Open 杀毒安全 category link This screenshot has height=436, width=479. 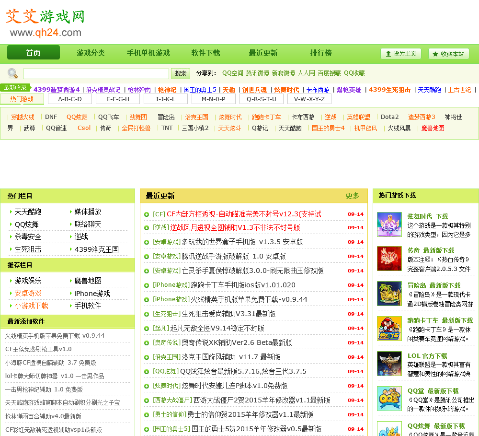(x=28, y=237)
